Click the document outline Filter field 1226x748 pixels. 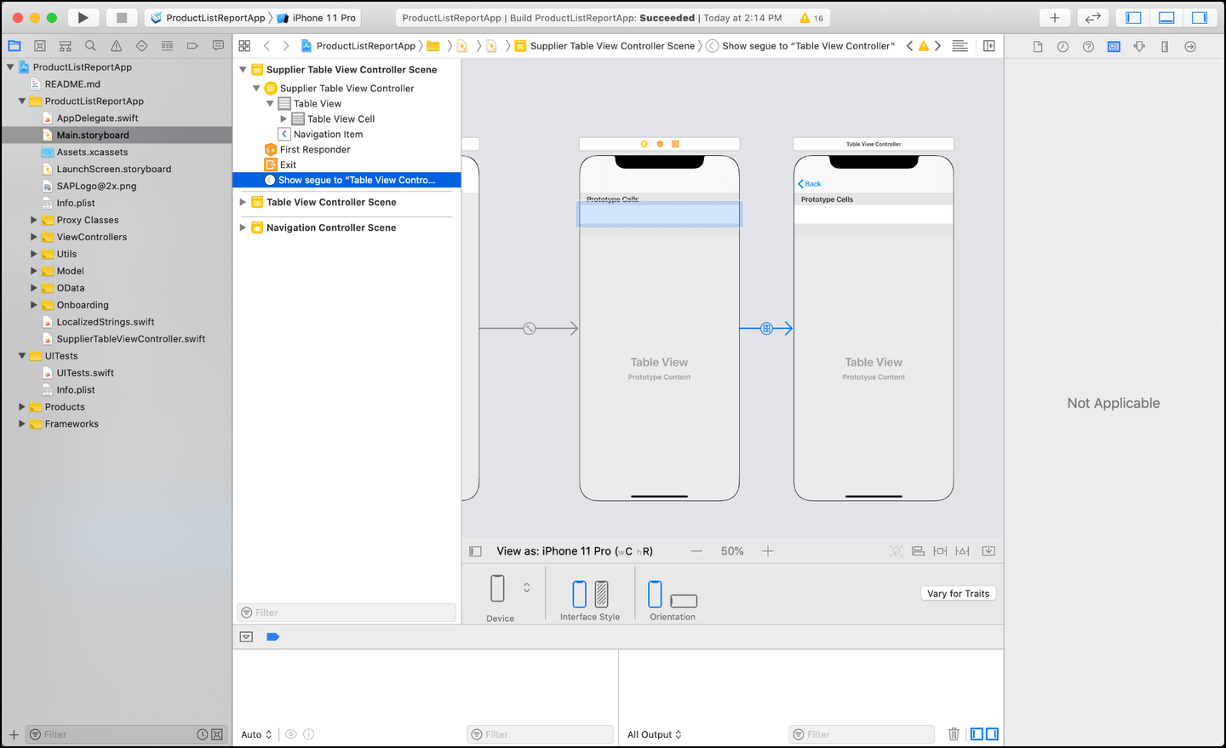347,613
